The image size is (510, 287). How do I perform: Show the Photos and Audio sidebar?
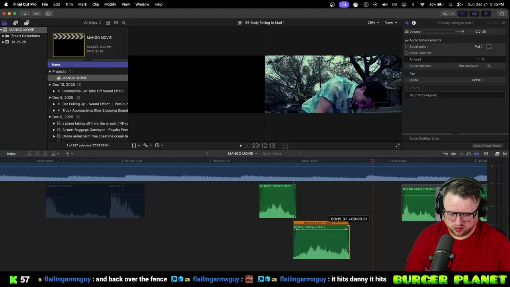pos(16,23)
